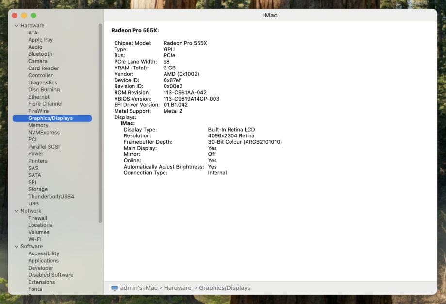Viewport: 446px width, 304px height.
Task: Click the Device ID value 0x67ef
Action: (172, 80)
